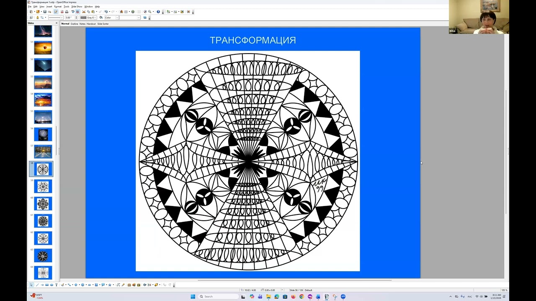Click the Undo icon
The width and height of the screenshot is (536, 301).
pos(106,12)
